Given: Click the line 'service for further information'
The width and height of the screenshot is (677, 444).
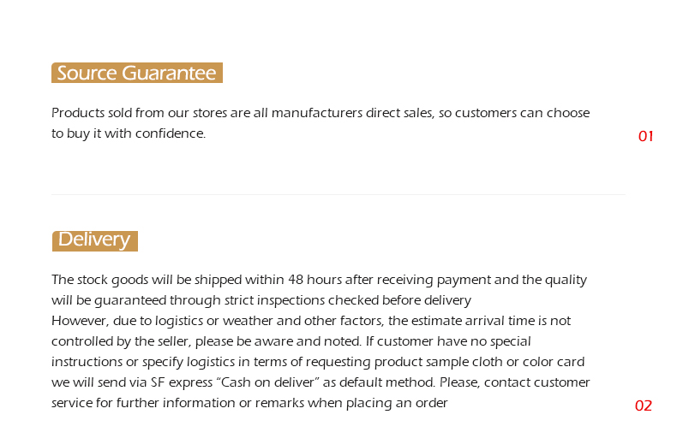Looking at the screenshot, I should (x=249, y=403).
